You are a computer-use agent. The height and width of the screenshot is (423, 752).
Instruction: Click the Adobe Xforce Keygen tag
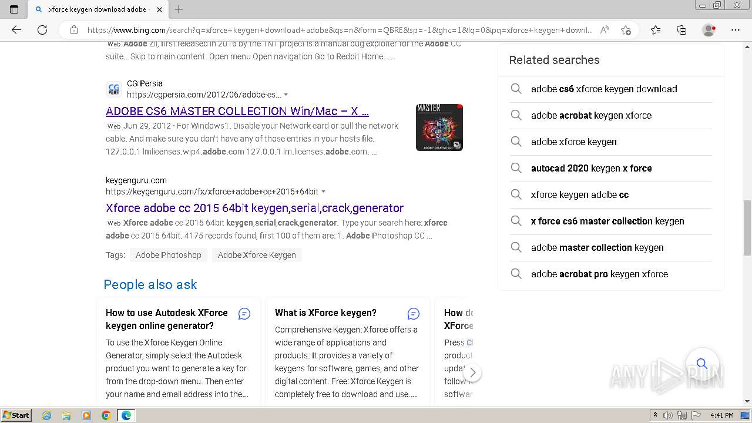(257, 255)
